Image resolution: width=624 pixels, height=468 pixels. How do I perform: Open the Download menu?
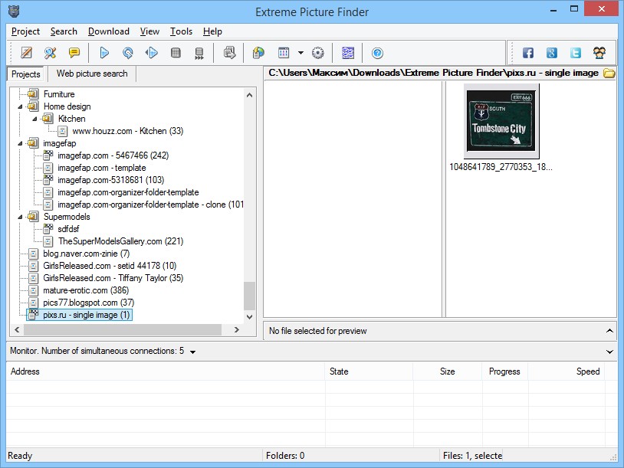tap(109, 31)
